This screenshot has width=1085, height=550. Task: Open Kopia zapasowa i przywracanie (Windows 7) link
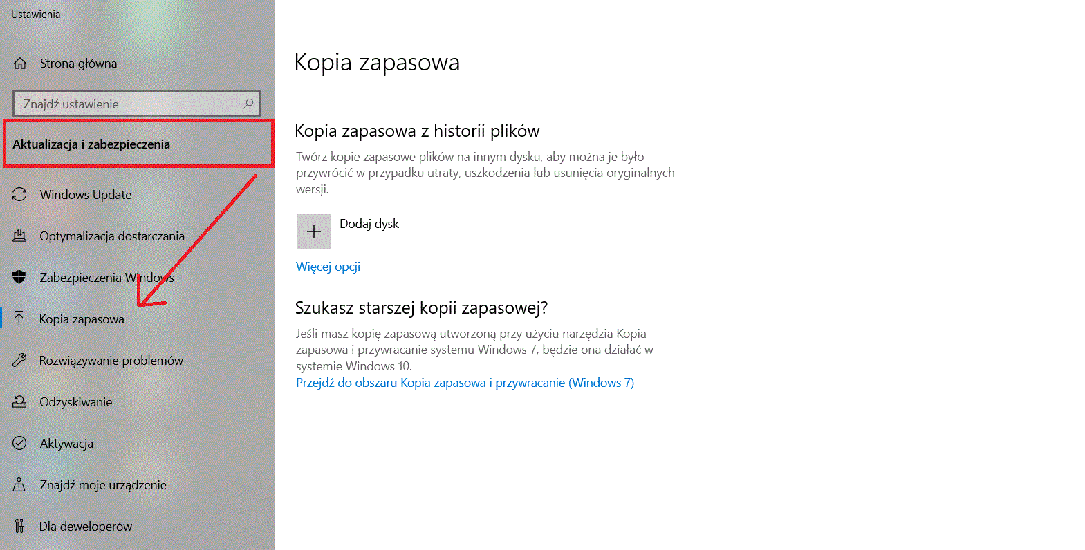tap(465, 383)
